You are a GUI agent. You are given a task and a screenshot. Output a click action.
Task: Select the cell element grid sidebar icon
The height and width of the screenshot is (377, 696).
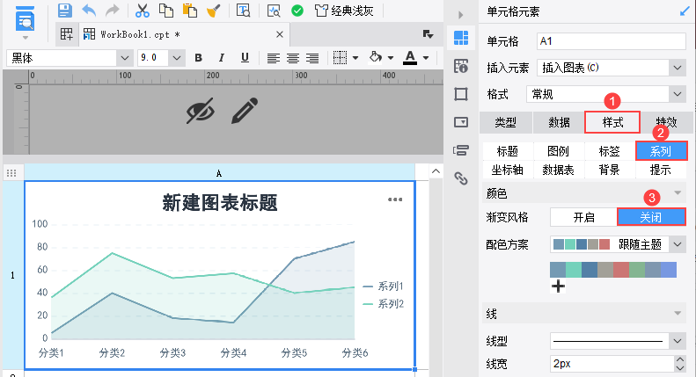coord(461,38)
